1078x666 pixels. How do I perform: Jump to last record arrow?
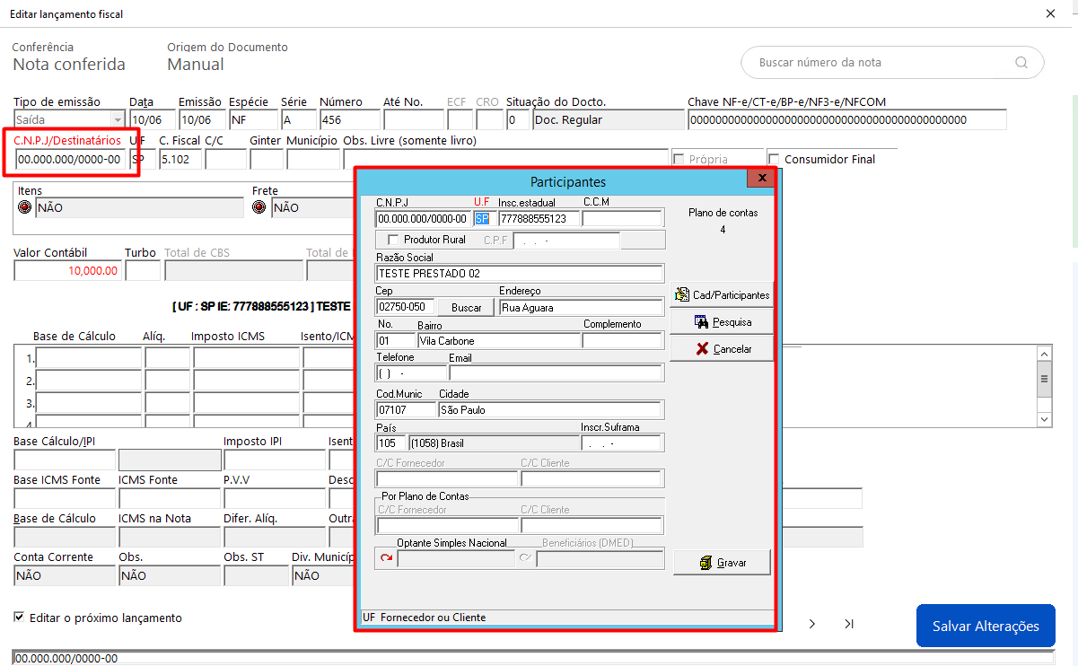tap(849, 624)
